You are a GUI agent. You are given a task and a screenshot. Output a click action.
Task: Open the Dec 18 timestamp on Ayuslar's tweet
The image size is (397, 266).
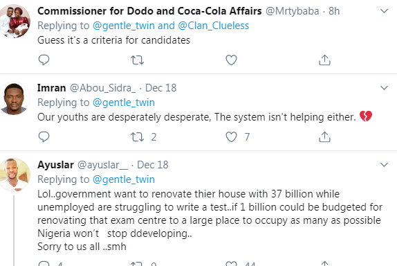(x=153, y=165)
